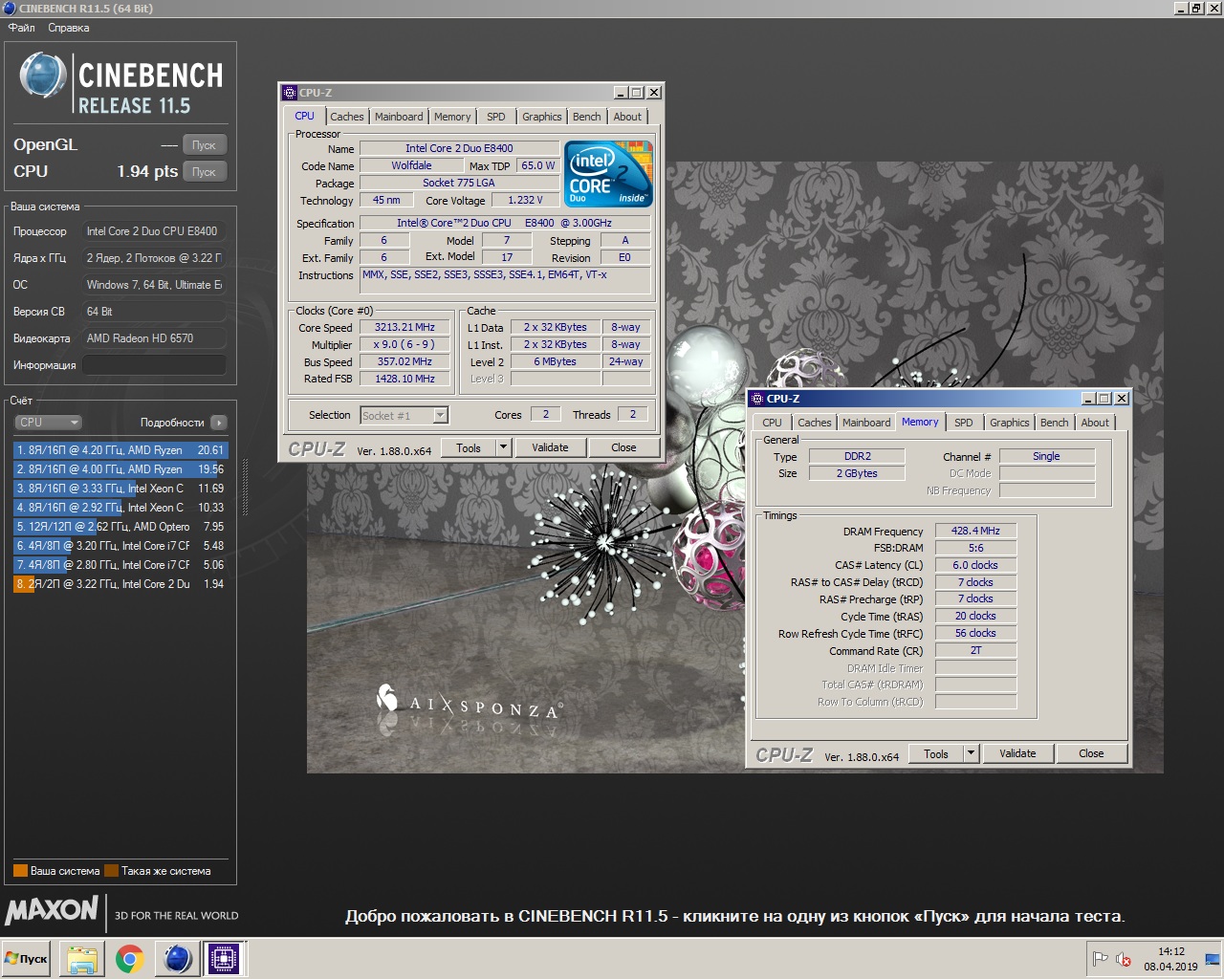The image size is (1224, 979).
Task: Click the DRAM Frequency 428.4 MHz value
Action: 975,531
